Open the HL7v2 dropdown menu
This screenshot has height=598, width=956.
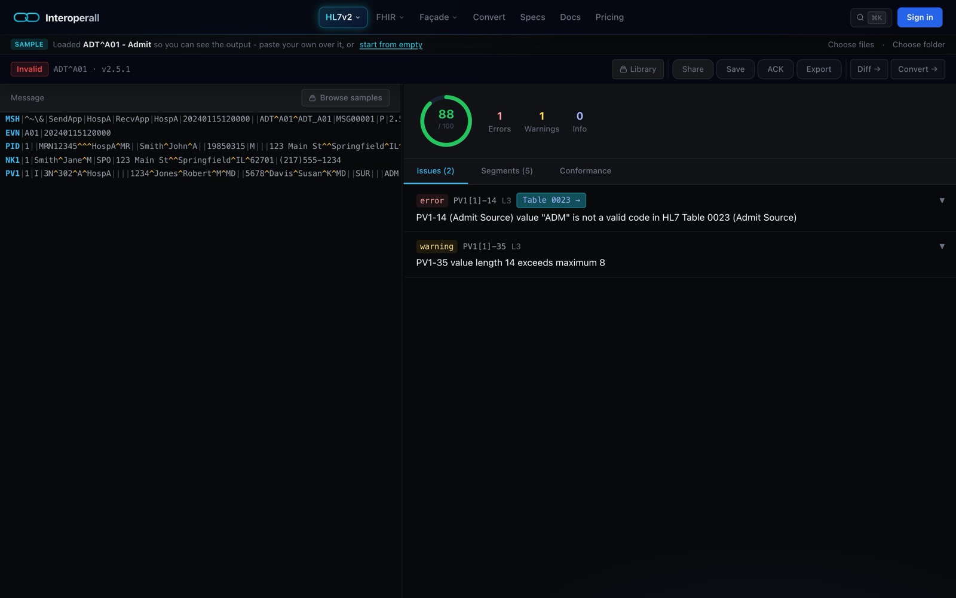tap(343, 17)
